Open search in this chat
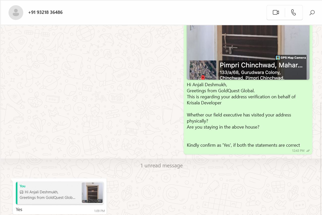 (312, 13)
